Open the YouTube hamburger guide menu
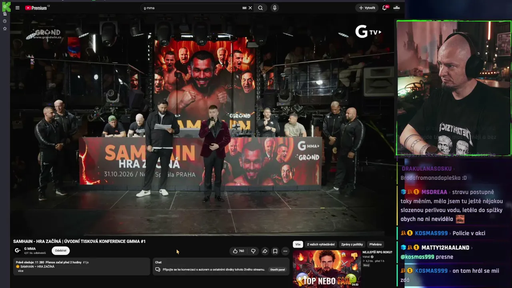 click(17, 8)
